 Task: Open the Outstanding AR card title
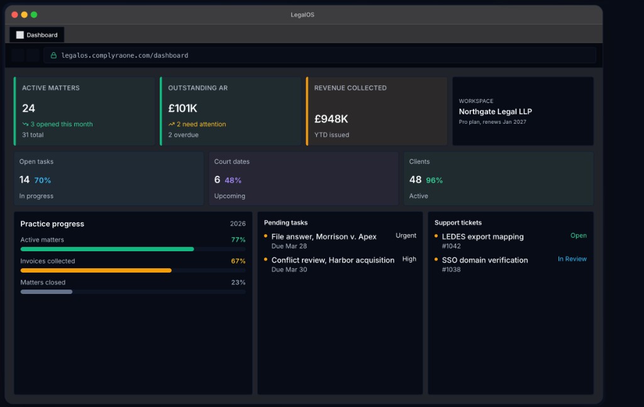coord(197,88)
